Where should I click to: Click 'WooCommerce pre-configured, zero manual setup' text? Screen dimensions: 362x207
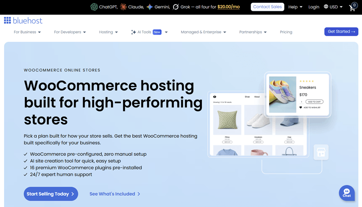pyautogui.click(x=88, y=154)
